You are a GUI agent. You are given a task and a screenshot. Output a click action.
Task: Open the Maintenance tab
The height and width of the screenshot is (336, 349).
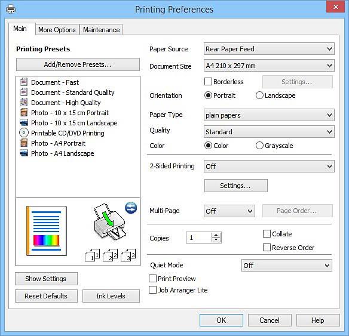pos(101,30)
